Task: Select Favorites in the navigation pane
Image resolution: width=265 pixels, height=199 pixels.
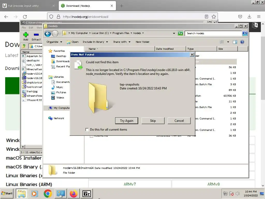Action: click(57, 51)
